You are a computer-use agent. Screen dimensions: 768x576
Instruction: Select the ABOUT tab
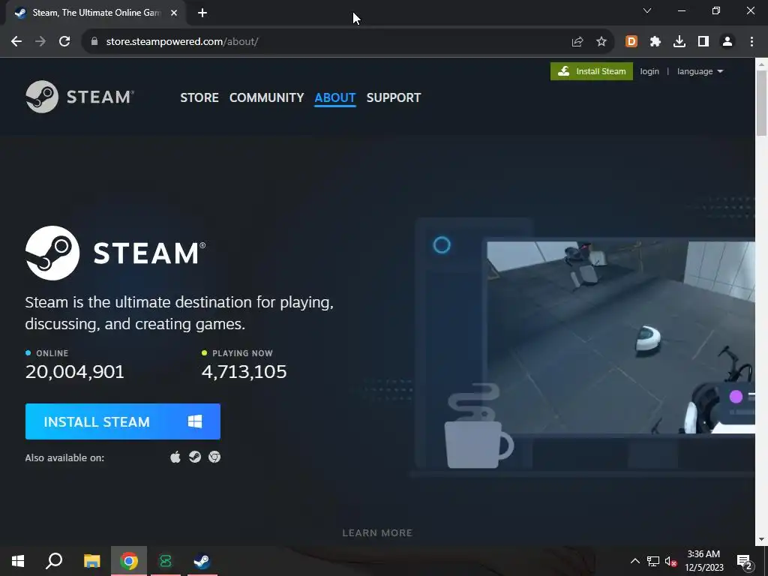point(335,97)
